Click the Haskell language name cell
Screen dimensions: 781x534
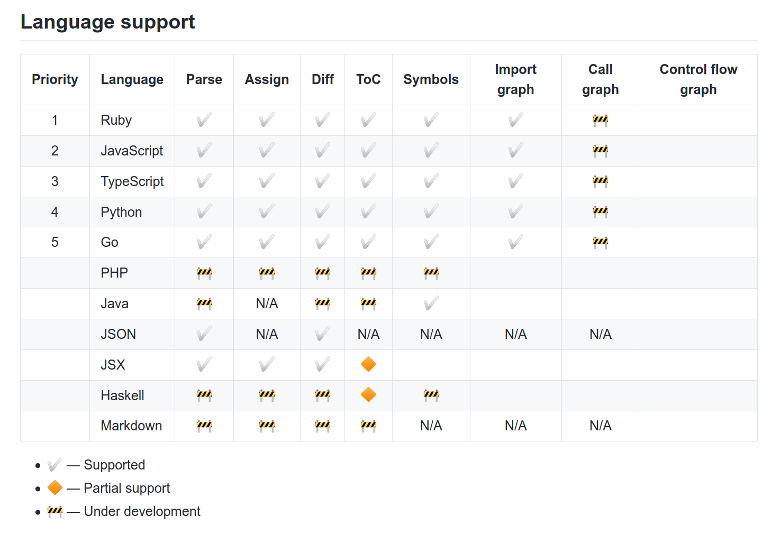click(122, 395)
